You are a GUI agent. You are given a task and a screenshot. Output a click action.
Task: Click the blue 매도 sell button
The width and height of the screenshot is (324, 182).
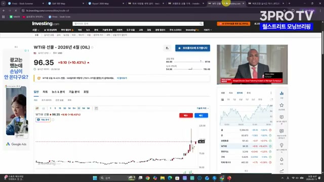coord(201,115)
